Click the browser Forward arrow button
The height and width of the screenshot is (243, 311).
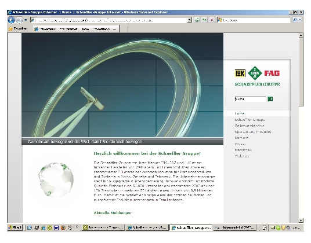click(20, 20)
